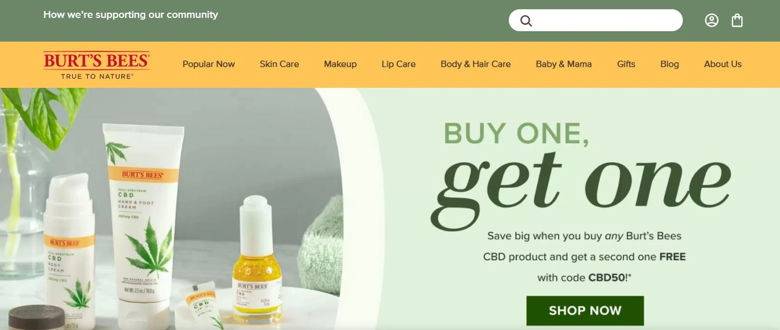
Task: Visit the Blog page
Action: [670, 64]
